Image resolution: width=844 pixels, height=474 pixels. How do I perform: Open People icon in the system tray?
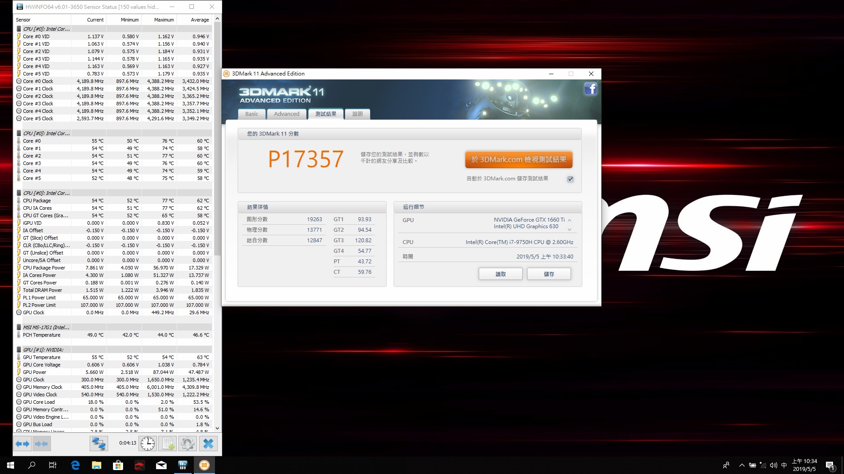coord(726,465)
